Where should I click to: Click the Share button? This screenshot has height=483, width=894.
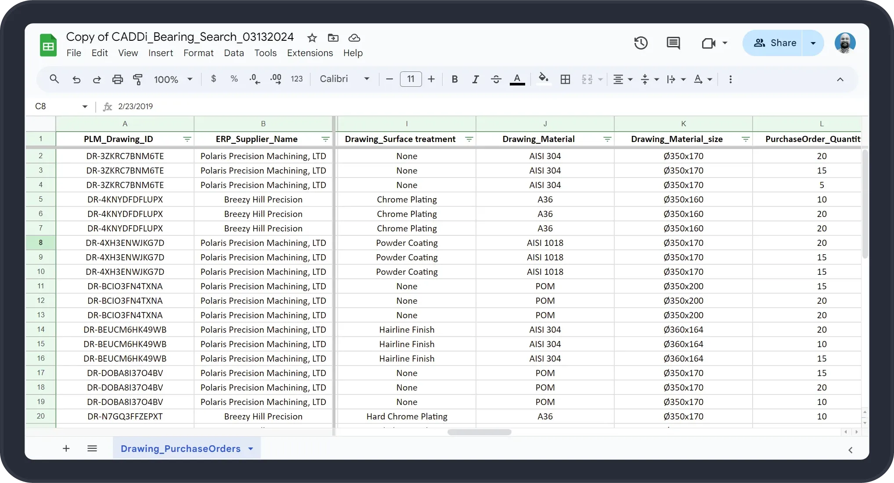775,43
